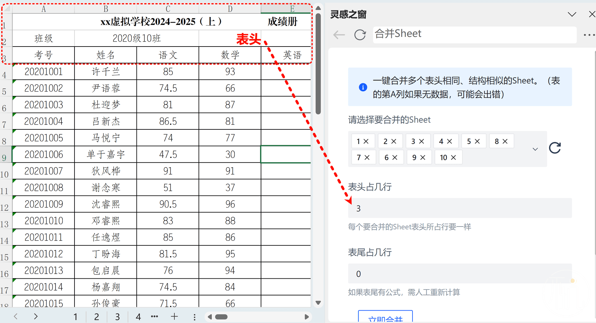Switch to sheet tab 2
This screenshot has width=596, height=323.
(x=97, y=316)
